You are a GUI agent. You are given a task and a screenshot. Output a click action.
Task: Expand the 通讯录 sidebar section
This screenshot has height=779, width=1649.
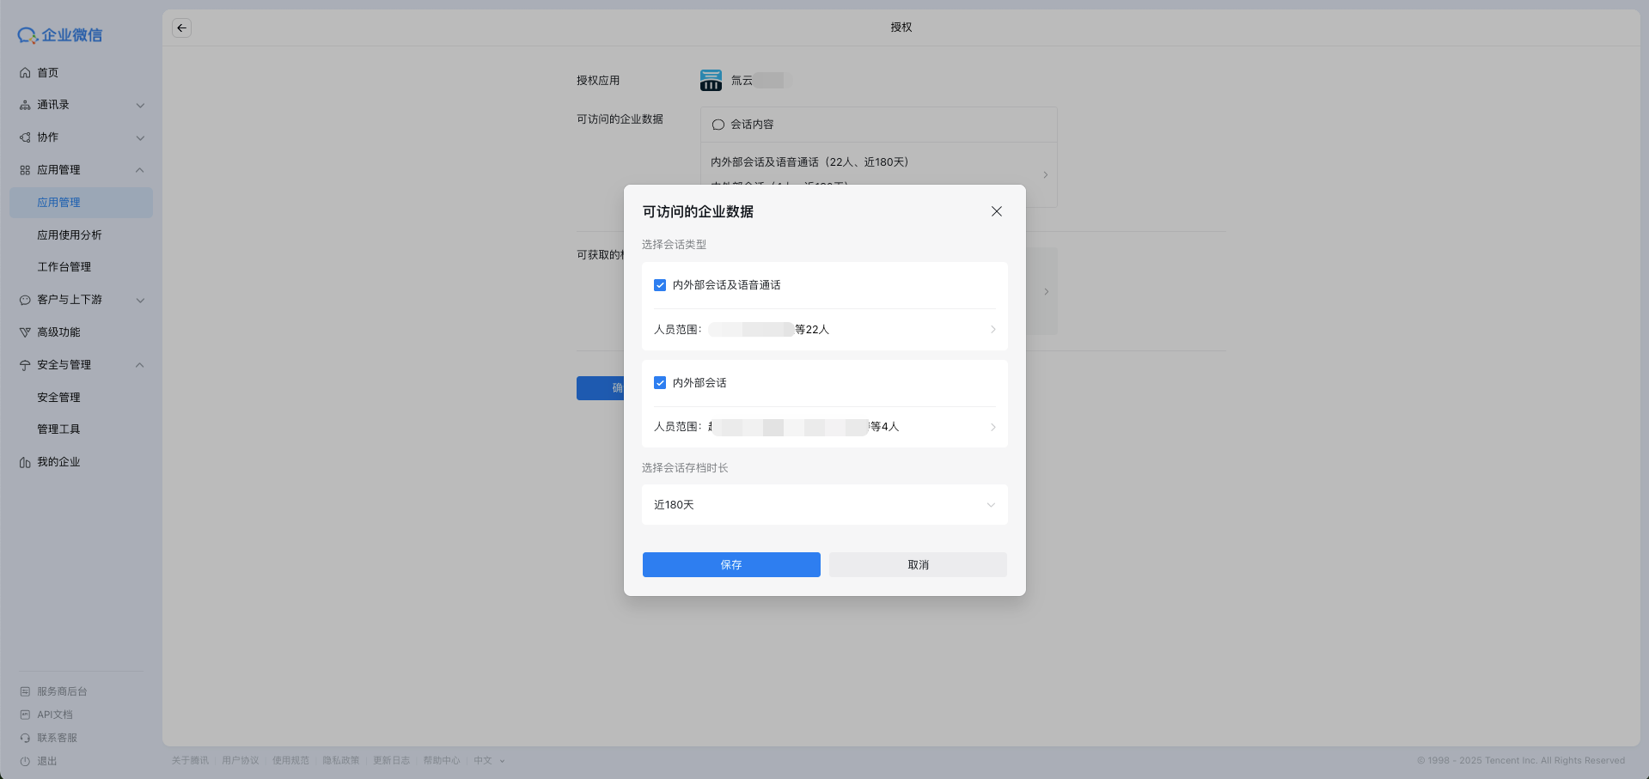pos(140,106)
